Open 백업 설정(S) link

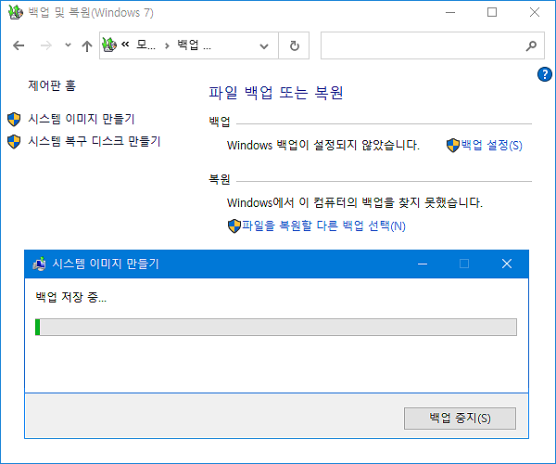pos(491,145)
